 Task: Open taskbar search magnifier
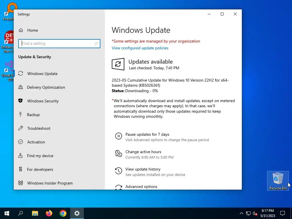click(x=21, y=213)
